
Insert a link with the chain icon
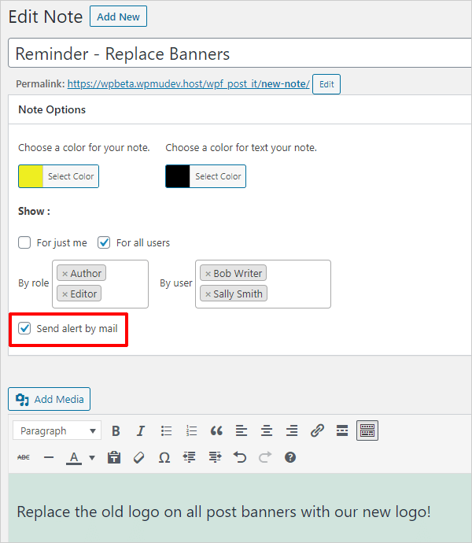(317, 430)
